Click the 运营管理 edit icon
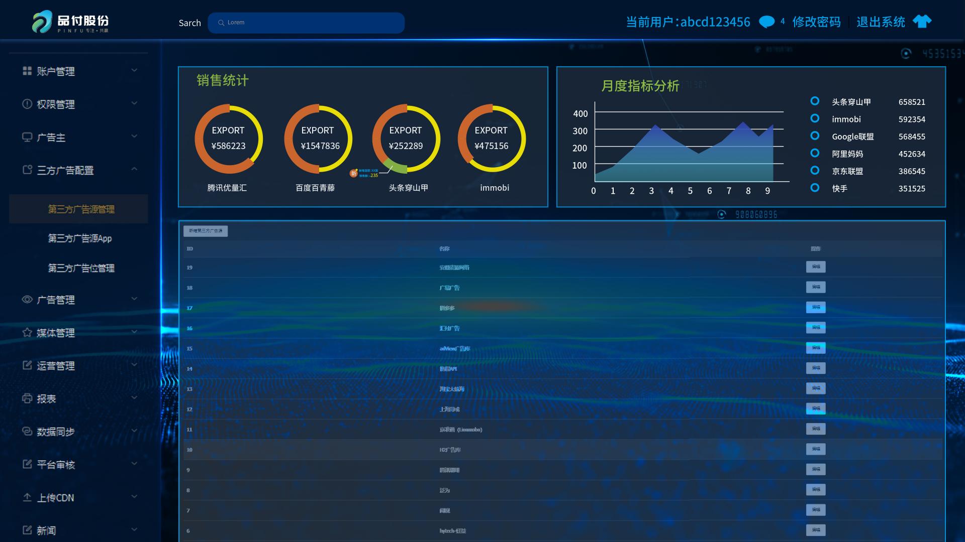The width and height of the screenshot is (965, 542). pyautogui.click(x=27, y=365)
